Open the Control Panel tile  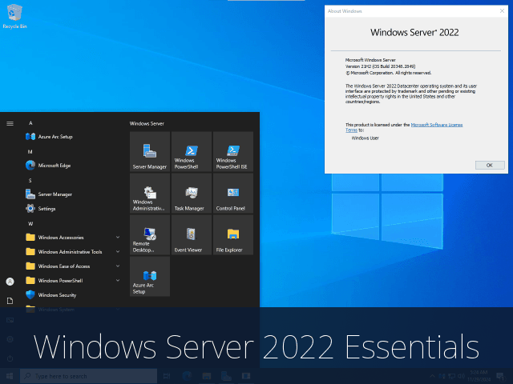pos(233,194)
